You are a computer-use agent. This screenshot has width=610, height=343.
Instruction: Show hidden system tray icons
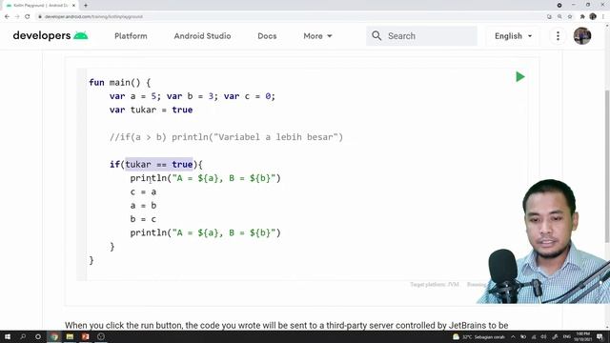pyautogui.click(x=513, y=336)
